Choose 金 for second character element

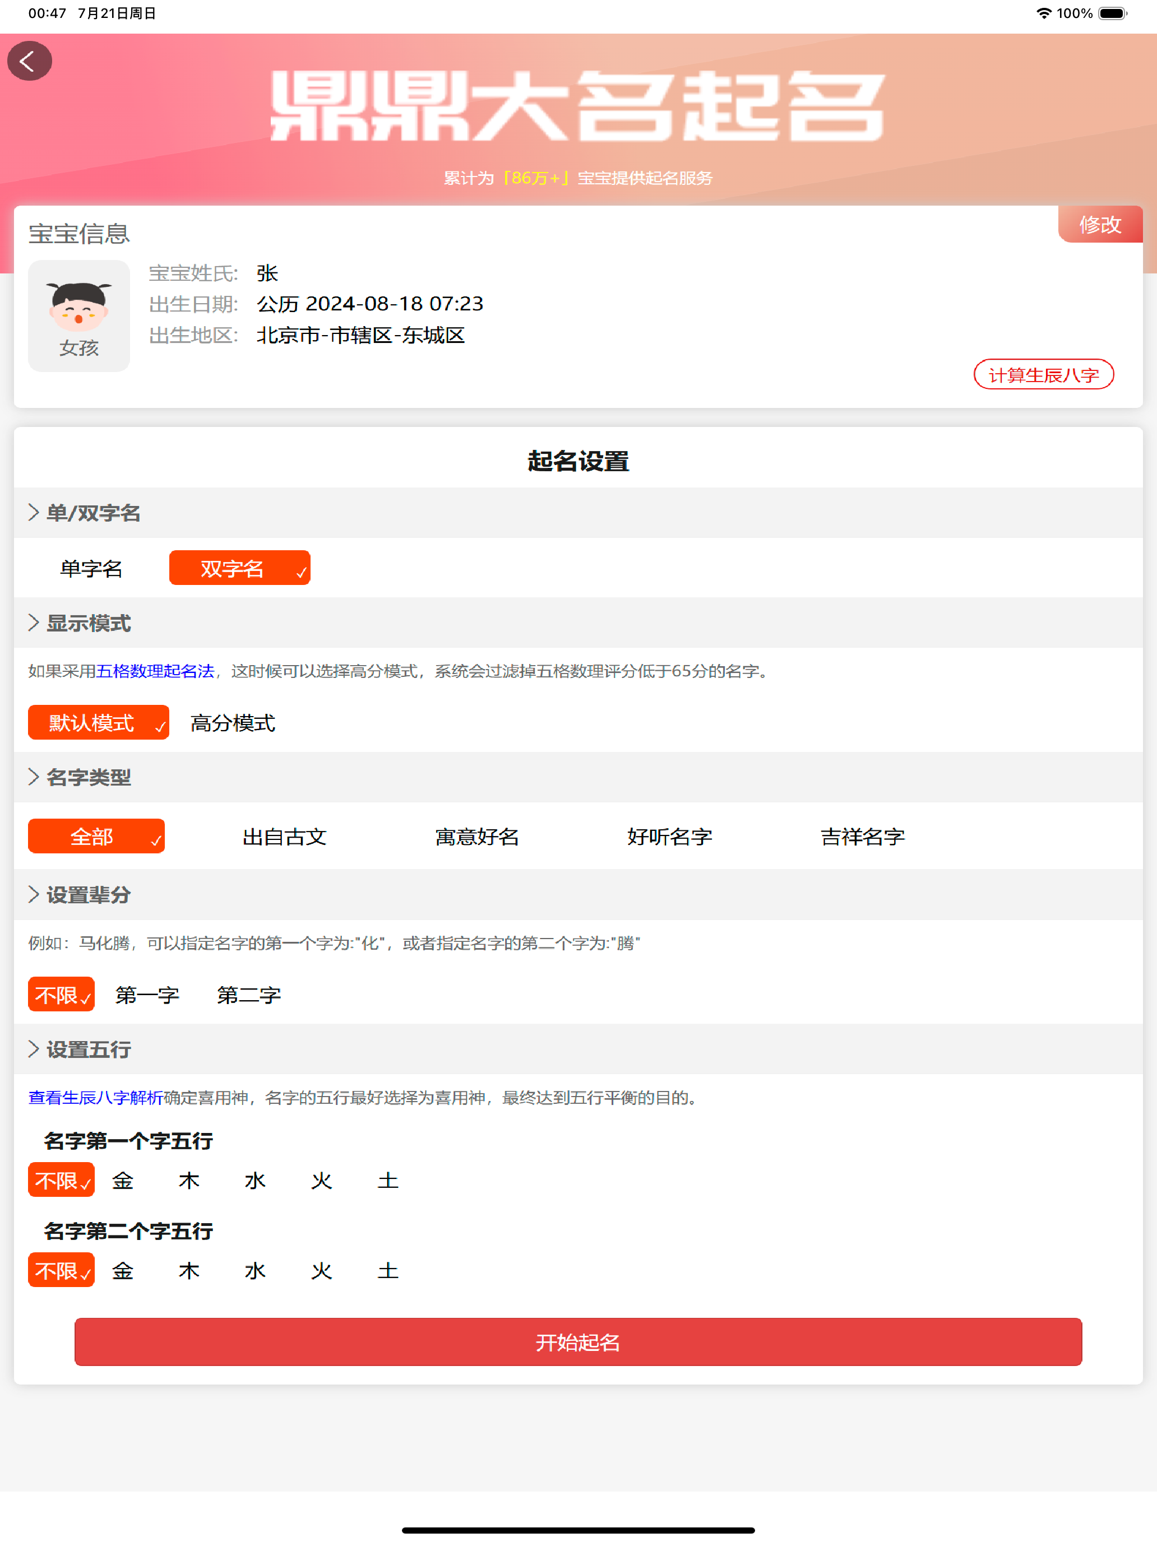coord(123,1270)
